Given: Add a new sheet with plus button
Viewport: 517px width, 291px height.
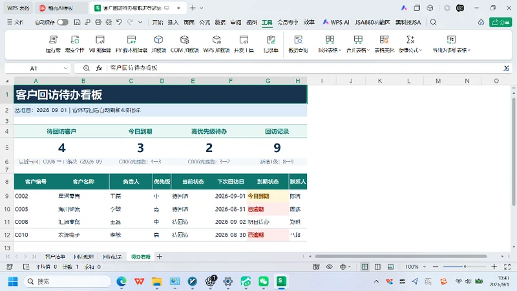Looking at the screenshot, I should (160, 256).
